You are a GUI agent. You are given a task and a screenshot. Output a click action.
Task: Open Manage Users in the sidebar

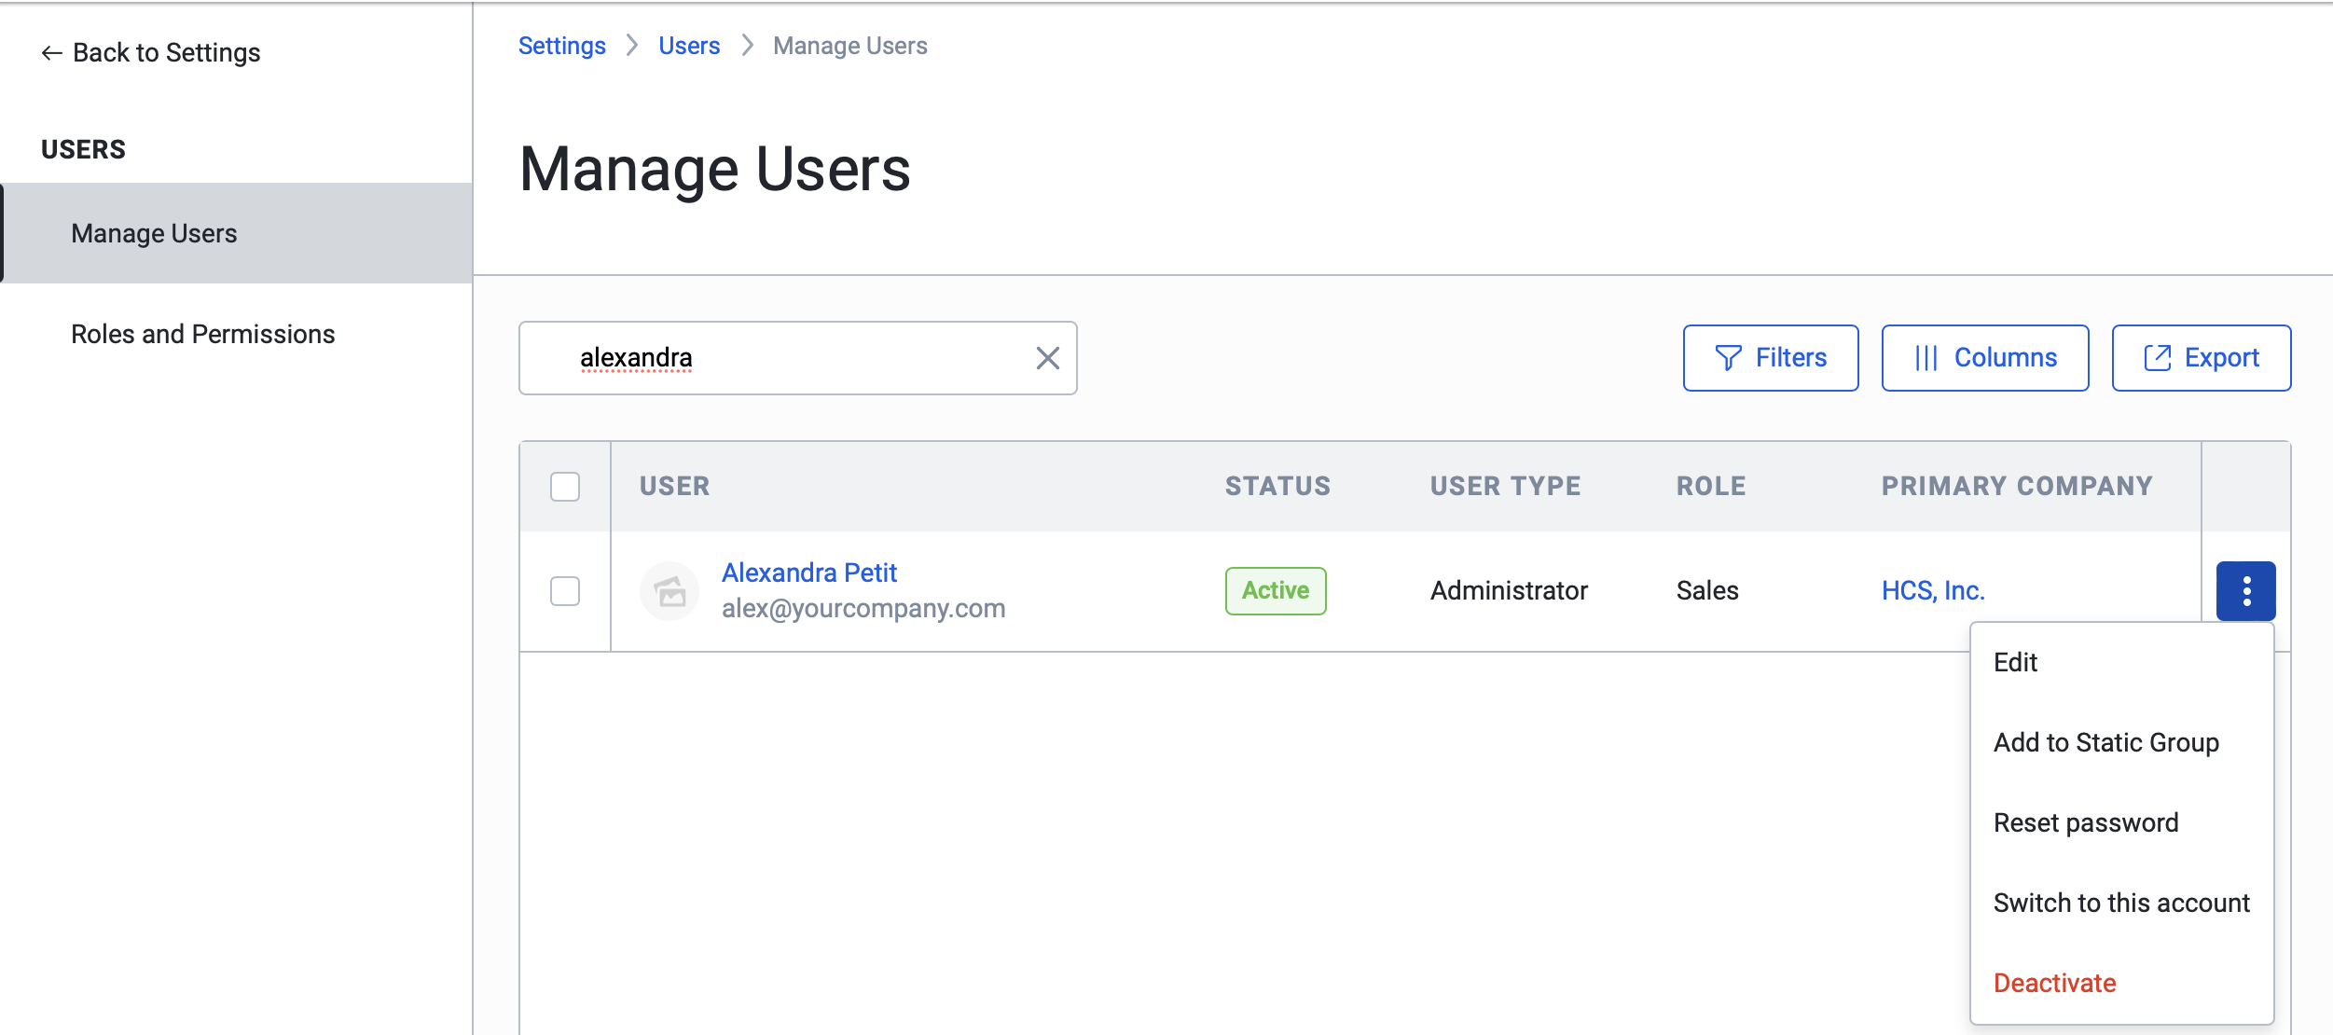[x=237, y=233]
